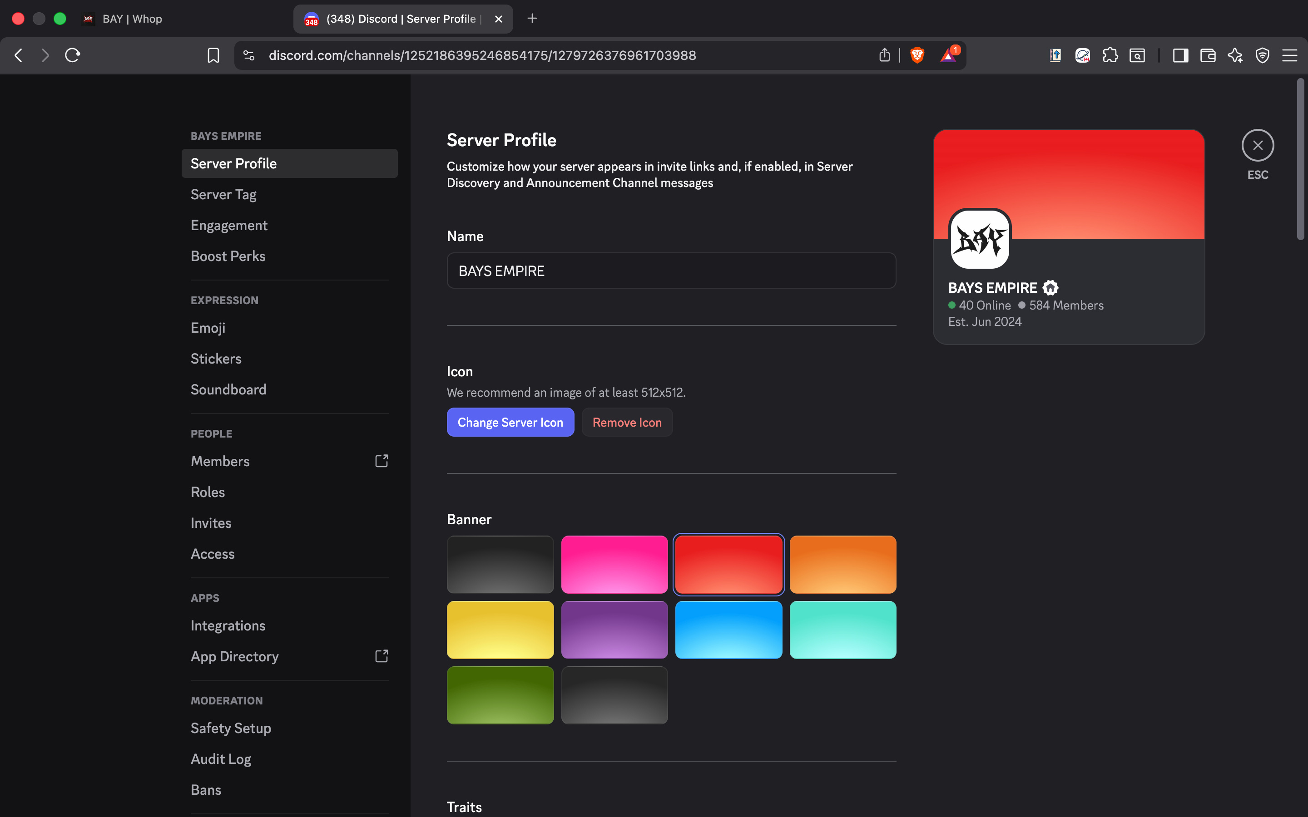Bookmark this page with the bookmark icon
The width and height of the screenshot is (1308, 817).
[x=213, y=55]
